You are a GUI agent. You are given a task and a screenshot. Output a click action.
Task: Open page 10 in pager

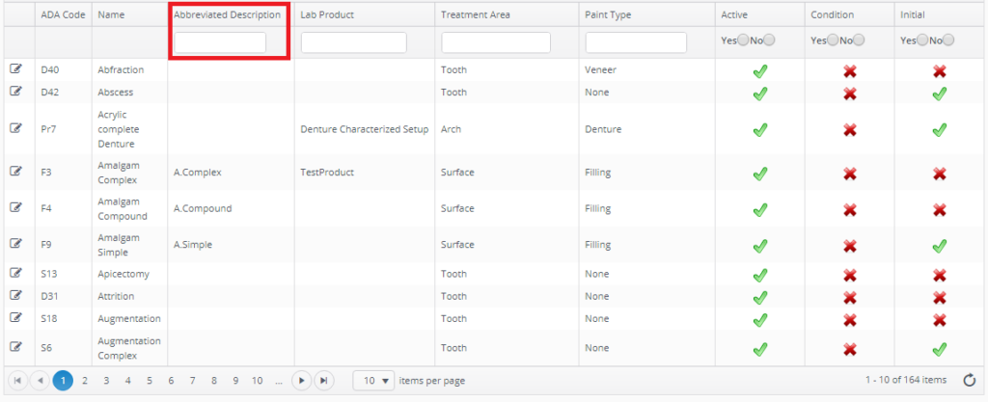coord(257,381)
